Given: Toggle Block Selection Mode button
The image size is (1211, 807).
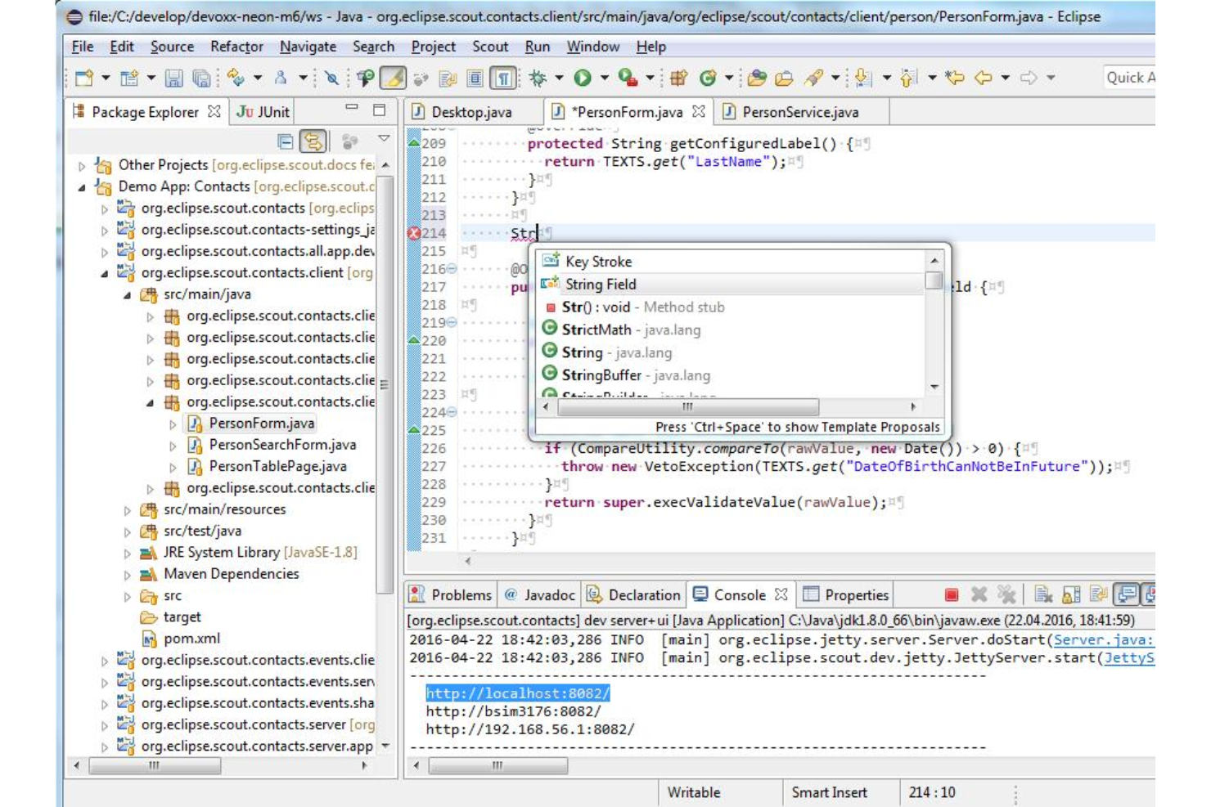Looking at the screenshot, I should [x=475, y=78].
